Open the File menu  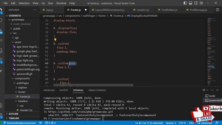tap(6, 3)
